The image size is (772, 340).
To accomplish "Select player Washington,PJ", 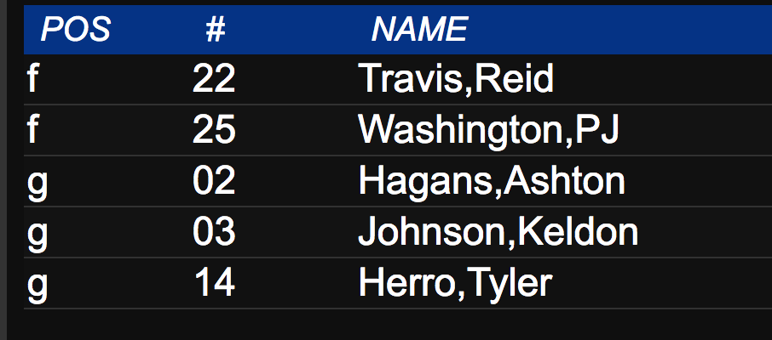I will coord(488,130).
